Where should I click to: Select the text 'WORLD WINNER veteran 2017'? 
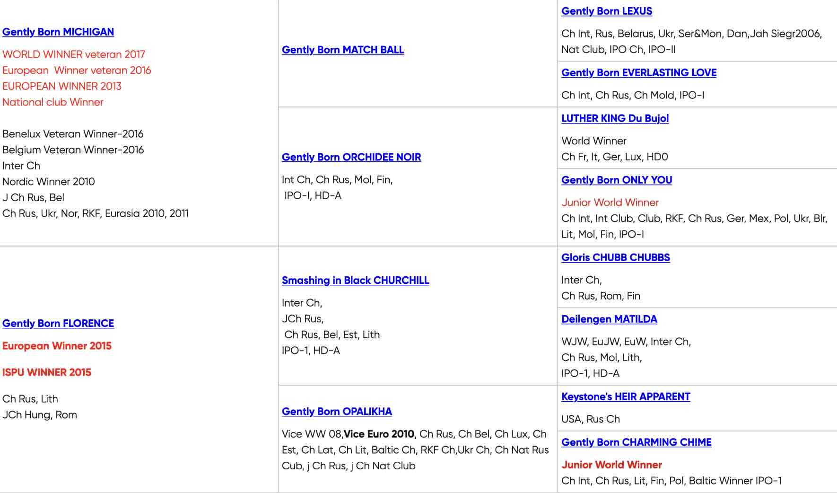point(74,54)
